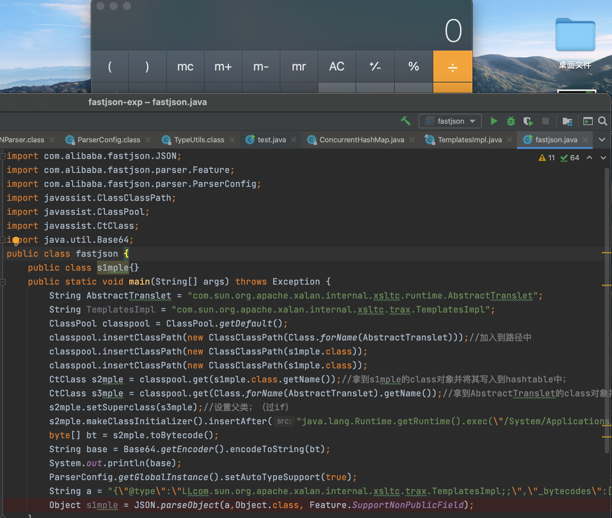Open the ConcurrentHashMap.java tab

pyautogui.click(x=361, y=140)
